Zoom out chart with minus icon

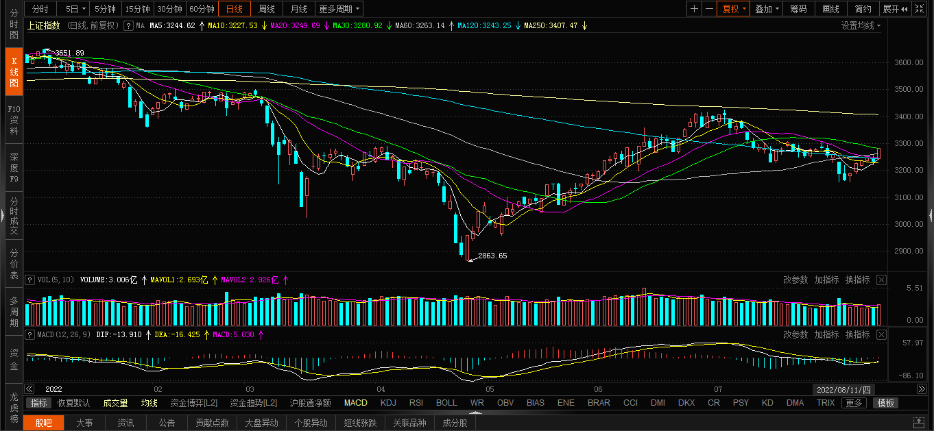coord(710,9)
